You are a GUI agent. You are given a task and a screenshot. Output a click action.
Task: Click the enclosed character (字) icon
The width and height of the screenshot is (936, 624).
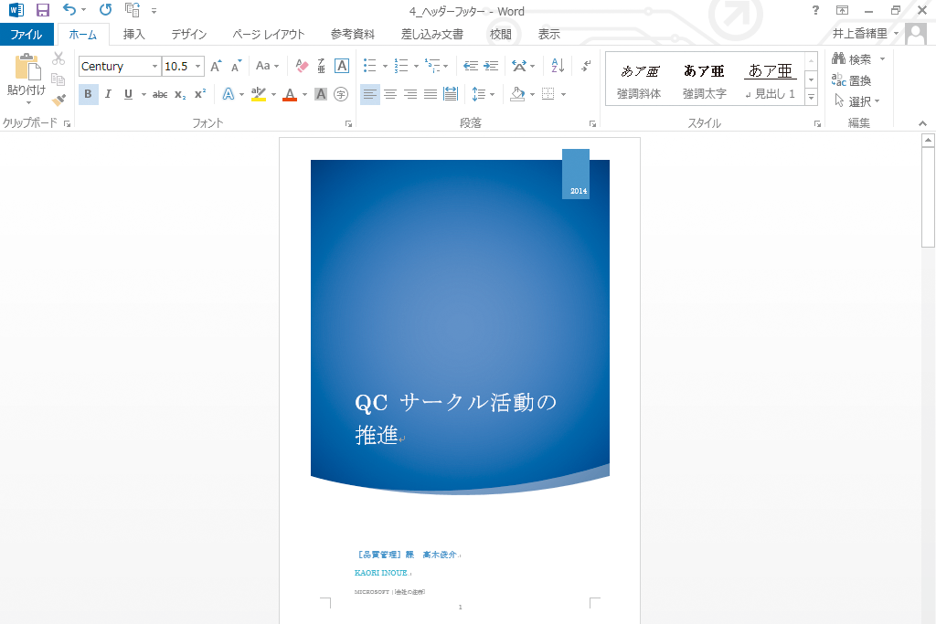tap(341, 94)
